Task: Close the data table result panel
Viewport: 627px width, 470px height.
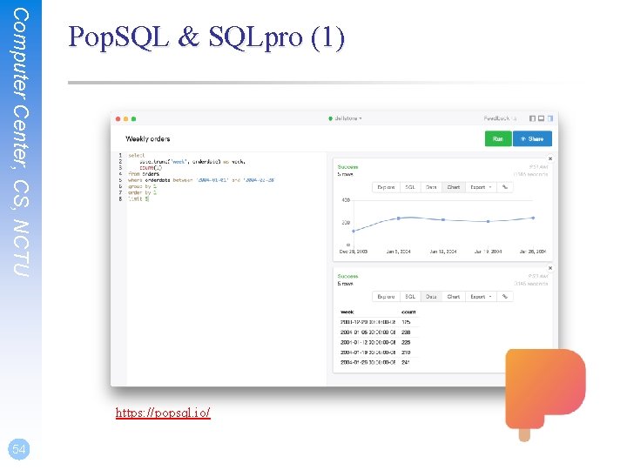Action: coord(550,268)
